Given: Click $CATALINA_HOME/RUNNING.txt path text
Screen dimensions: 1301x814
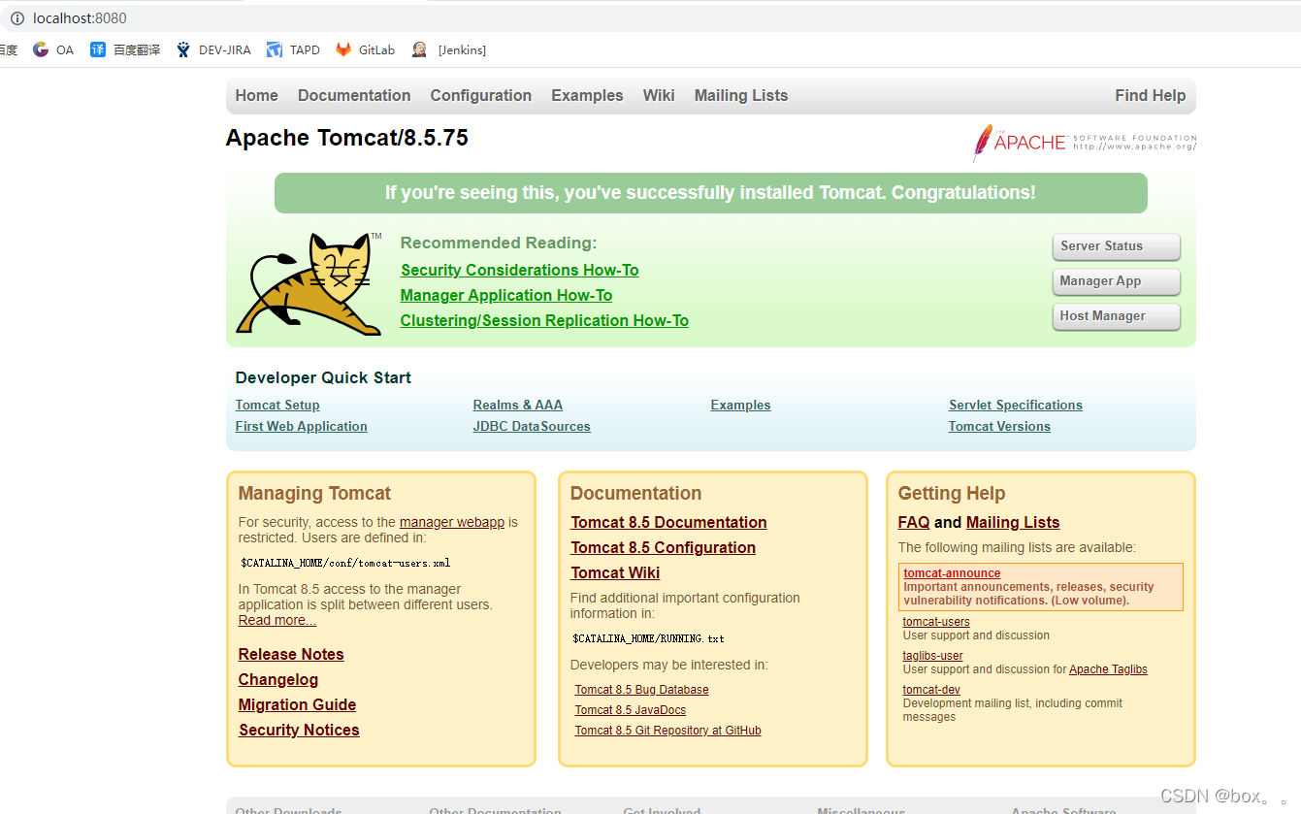Looking at the screenshot, I should (649, 638).
